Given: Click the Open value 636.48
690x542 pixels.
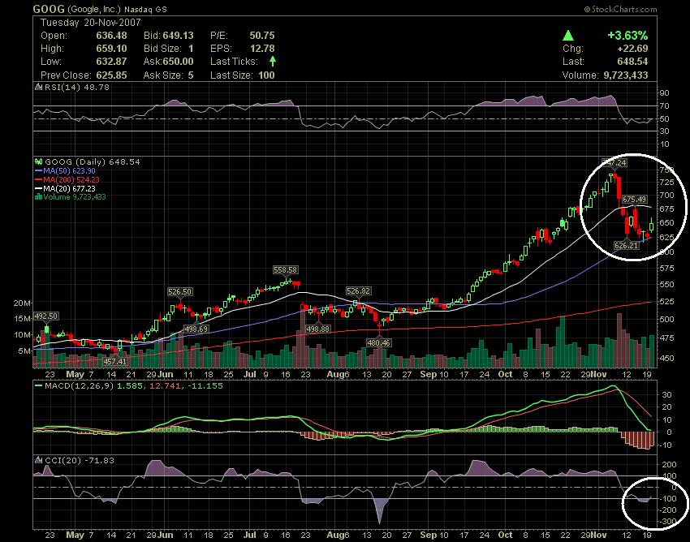Looking at the screenshot, I should [111, 36].
